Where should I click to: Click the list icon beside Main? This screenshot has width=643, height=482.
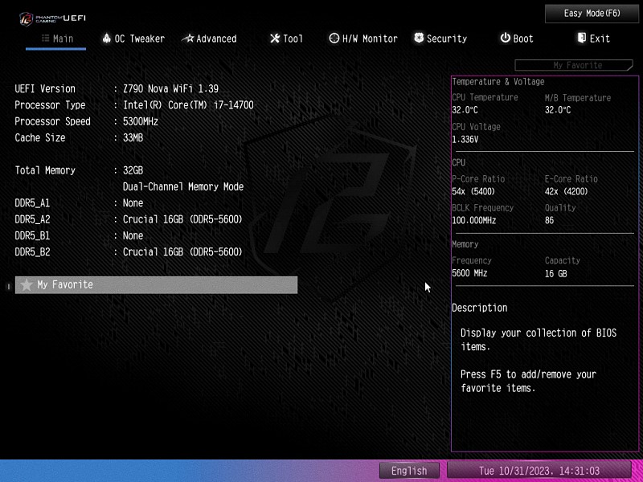pos(45,38)
